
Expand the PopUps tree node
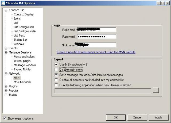coord(6,91)
